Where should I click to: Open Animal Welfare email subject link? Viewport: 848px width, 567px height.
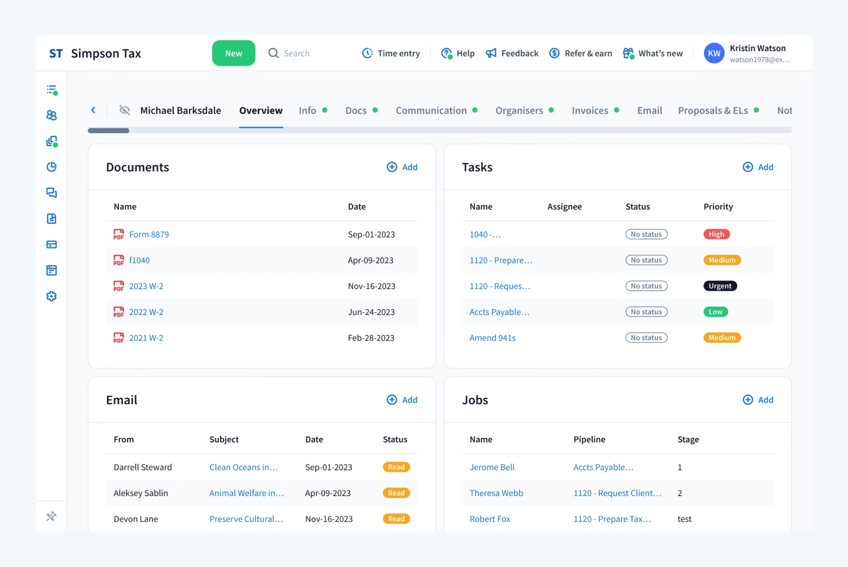pyautogui.click(x=247, y=493)
